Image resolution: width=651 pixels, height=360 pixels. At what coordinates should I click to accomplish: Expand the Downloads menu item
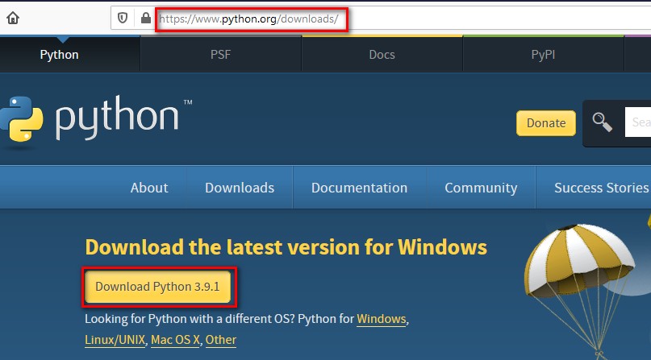240,188
